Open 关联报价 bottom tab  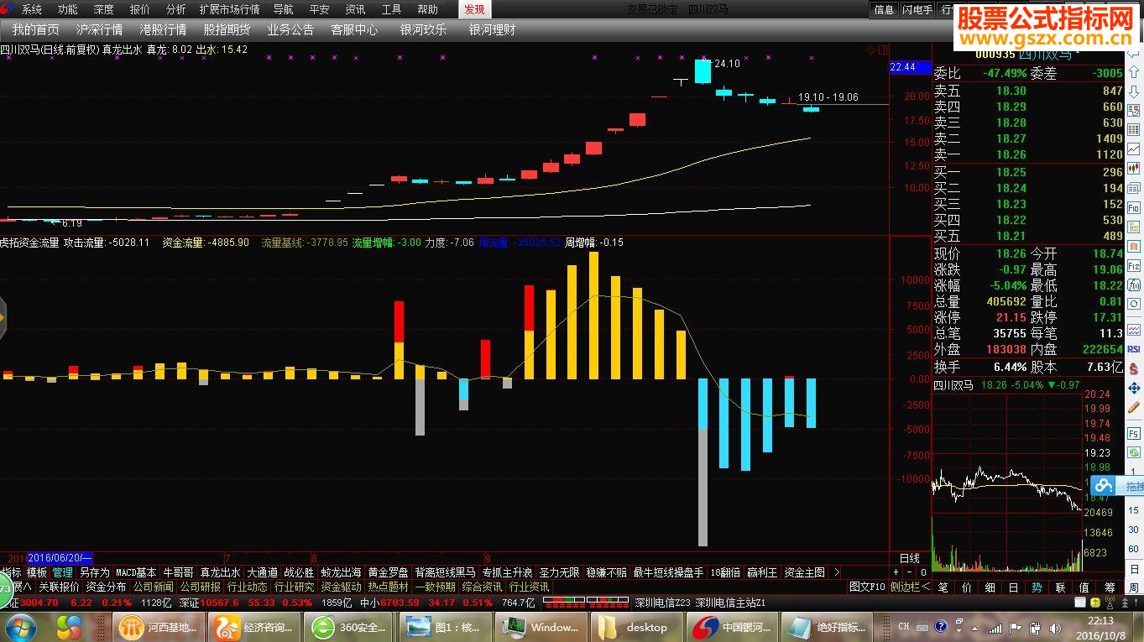click(59, 587)
